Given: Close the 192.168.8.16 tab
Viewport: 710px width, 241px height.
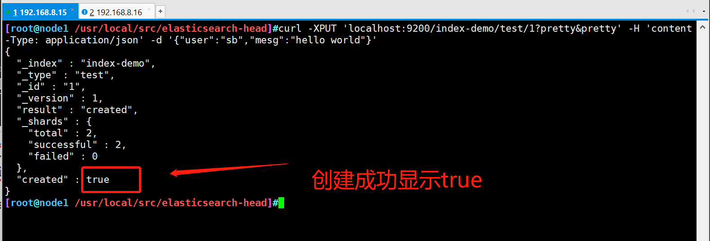Looking at the screenshot, I should pos(149,9).
